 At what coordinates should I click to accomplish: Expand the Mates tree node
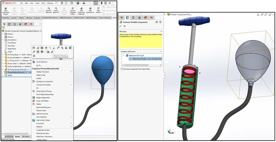tap(3, 75)
